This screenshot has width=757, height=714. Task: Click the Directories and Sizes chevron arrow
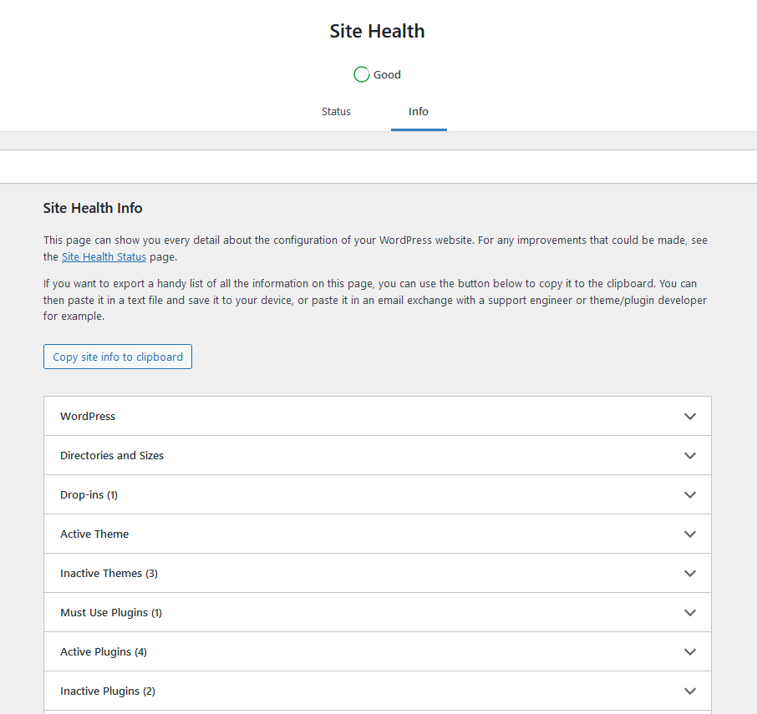[690, 455]
